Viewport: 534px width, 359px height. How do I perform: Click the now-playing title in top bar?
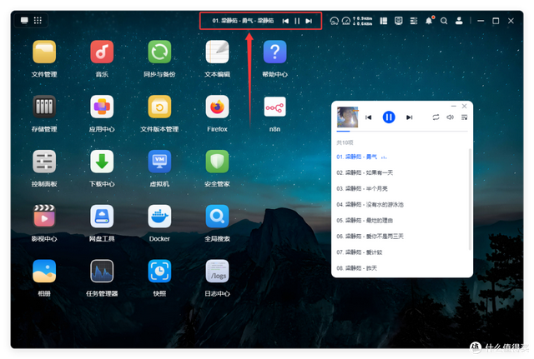pos(243,21)
